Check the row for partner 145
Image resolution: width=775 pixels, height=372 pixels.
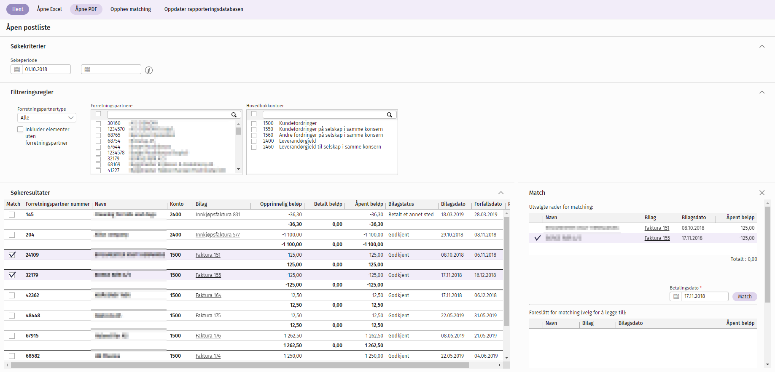pos(12,215)
